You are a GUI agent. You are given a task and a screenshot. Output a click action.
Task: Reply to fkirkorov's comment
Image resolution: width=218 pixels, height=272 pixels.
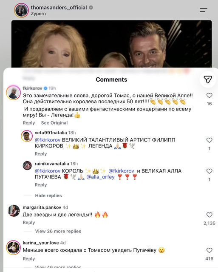click(29, 123)
